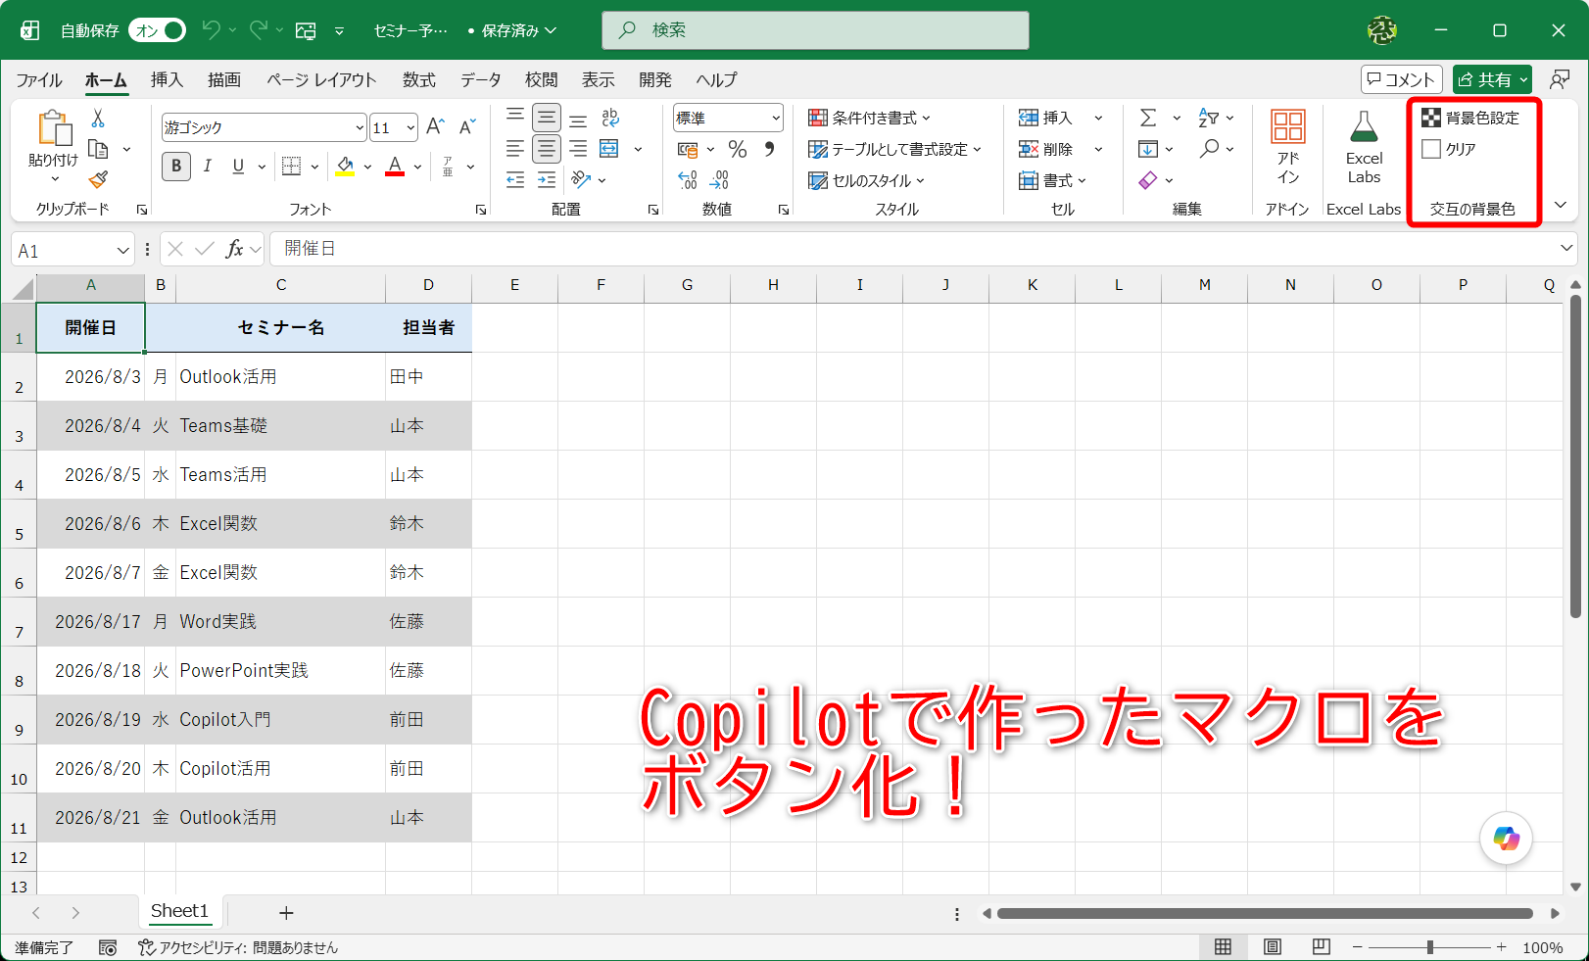Image resolution: width=1589 pixels, height=961 pixels.
Task: Run the 背景色設定 macro button
Action: tap(1470, 118)
